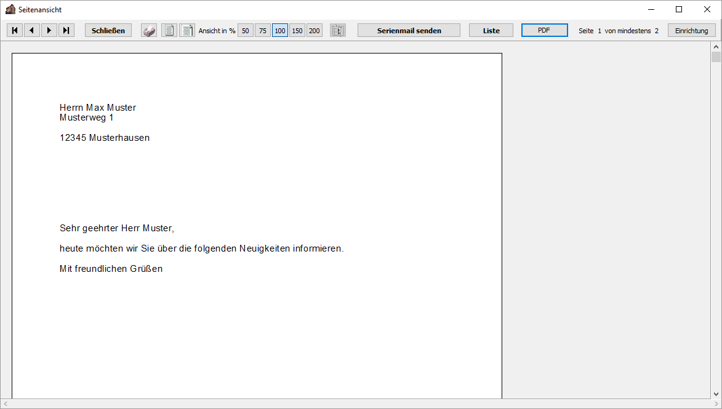This screenshot has width=722, height=409.
Task: Export the preview via PDF button
Action: (544, 30)
